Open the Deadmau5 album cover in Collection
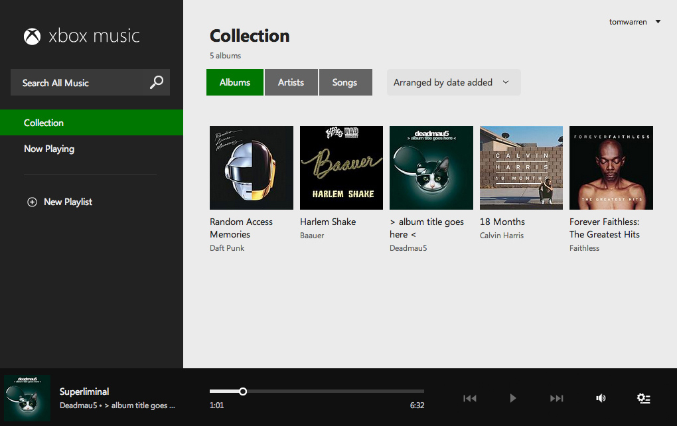Viewport: 677px width, 426px height. click(x=431, y=168)
